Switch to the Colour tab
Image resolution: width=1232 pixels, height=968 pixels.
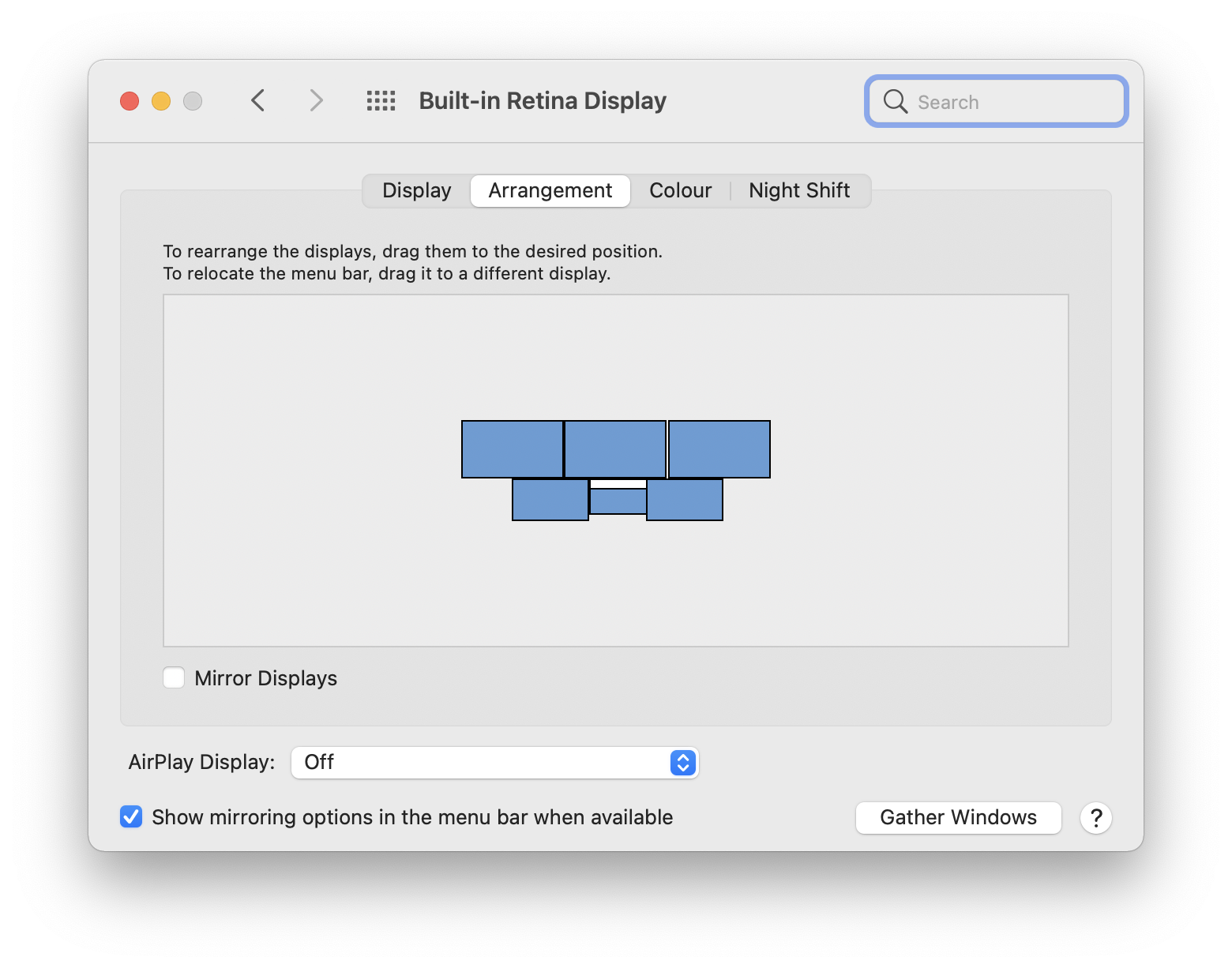point(681,191)
